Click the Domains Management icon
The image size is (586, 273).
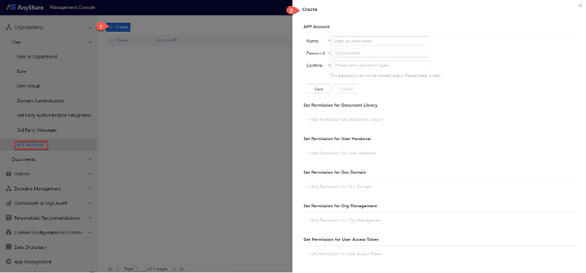(8, 189)
